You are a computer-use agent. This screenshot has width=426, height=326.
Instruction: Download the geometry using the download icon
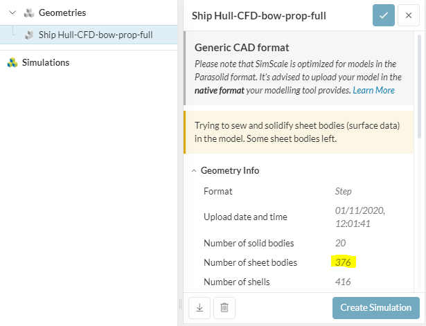coord(199,307)
